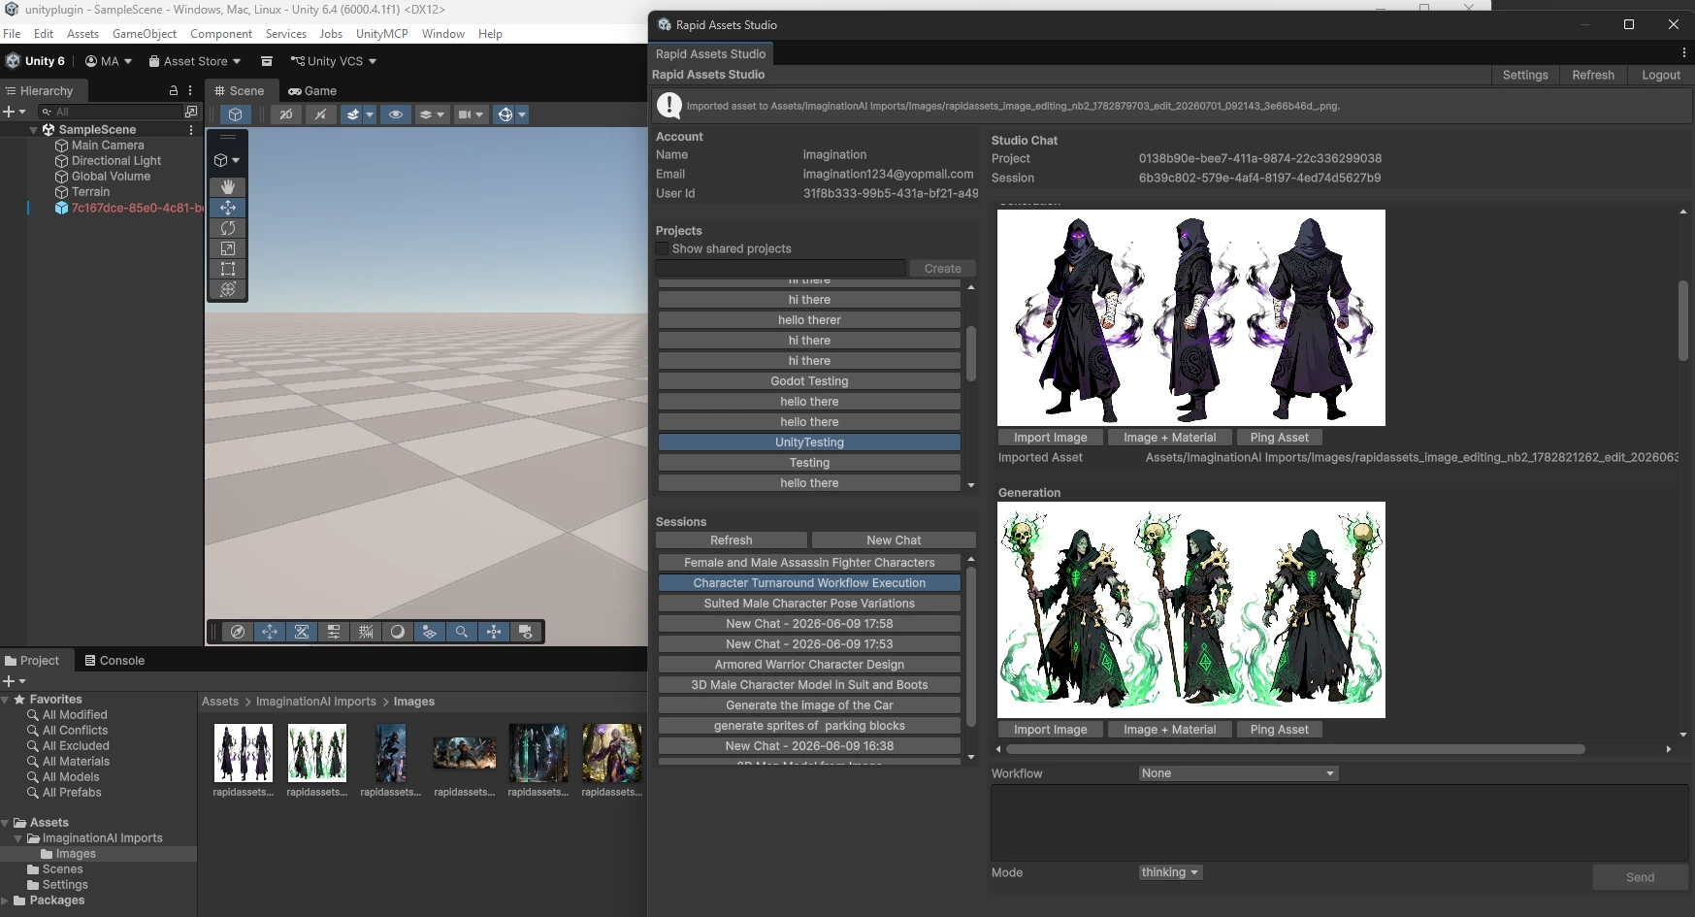Click the sphere shading icon in bottom overlay
Image resolution: width=1695 pixels, height=917 pixels.
(398, 632)
